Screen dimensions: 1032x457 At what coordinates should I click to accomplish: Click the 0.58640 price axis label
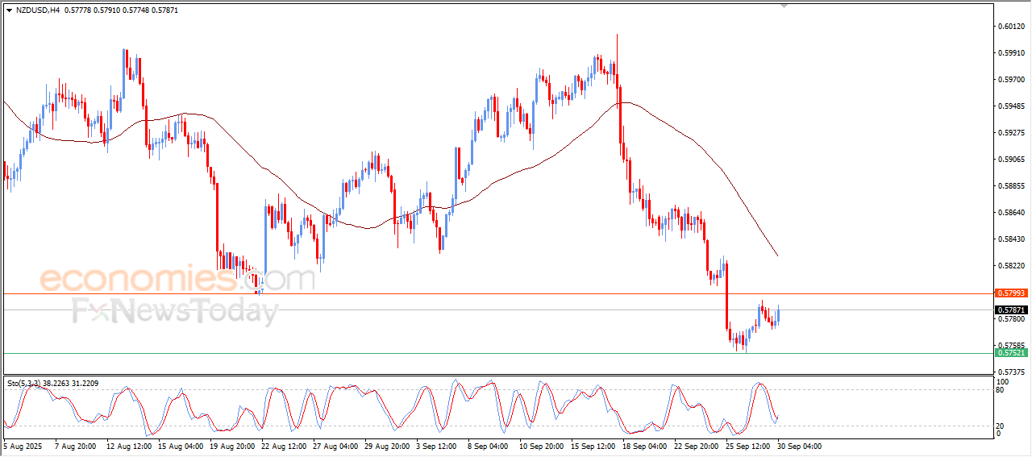[1011, 213]
